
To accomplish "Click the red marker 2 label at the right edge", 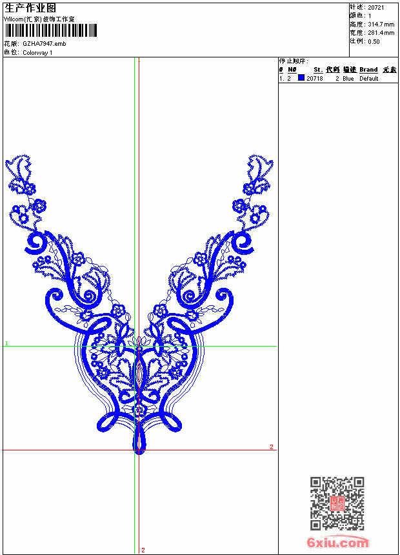I will pyautogui.click(x=272, y=447).
